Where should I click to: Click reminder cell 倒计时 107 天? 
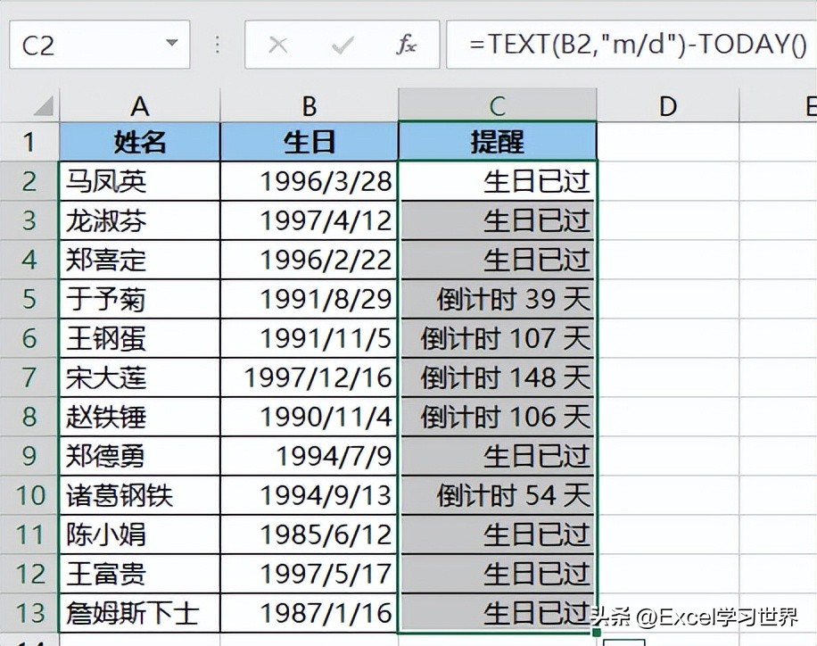(498, 338)
